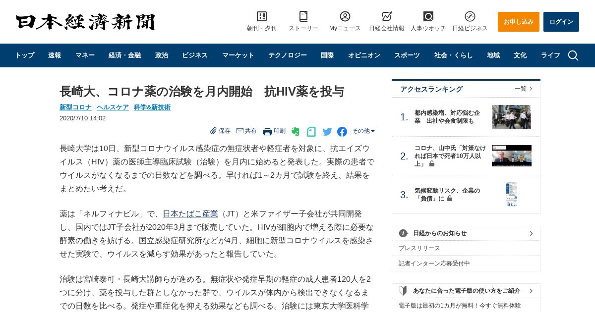Open the 日本たばこ産業 company link
The width and height of the screenshot is (595, 312).
coord(190,214)
